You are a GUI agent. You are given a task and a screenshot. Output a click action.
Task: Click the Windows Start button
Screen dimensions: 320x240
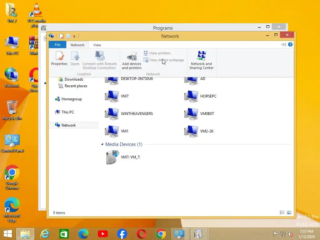pyautogui.click(x=8, y=234)
